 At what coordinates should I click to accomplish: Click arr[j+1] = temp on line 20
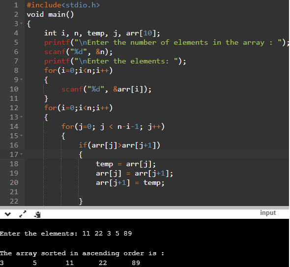tap(130, 183)
